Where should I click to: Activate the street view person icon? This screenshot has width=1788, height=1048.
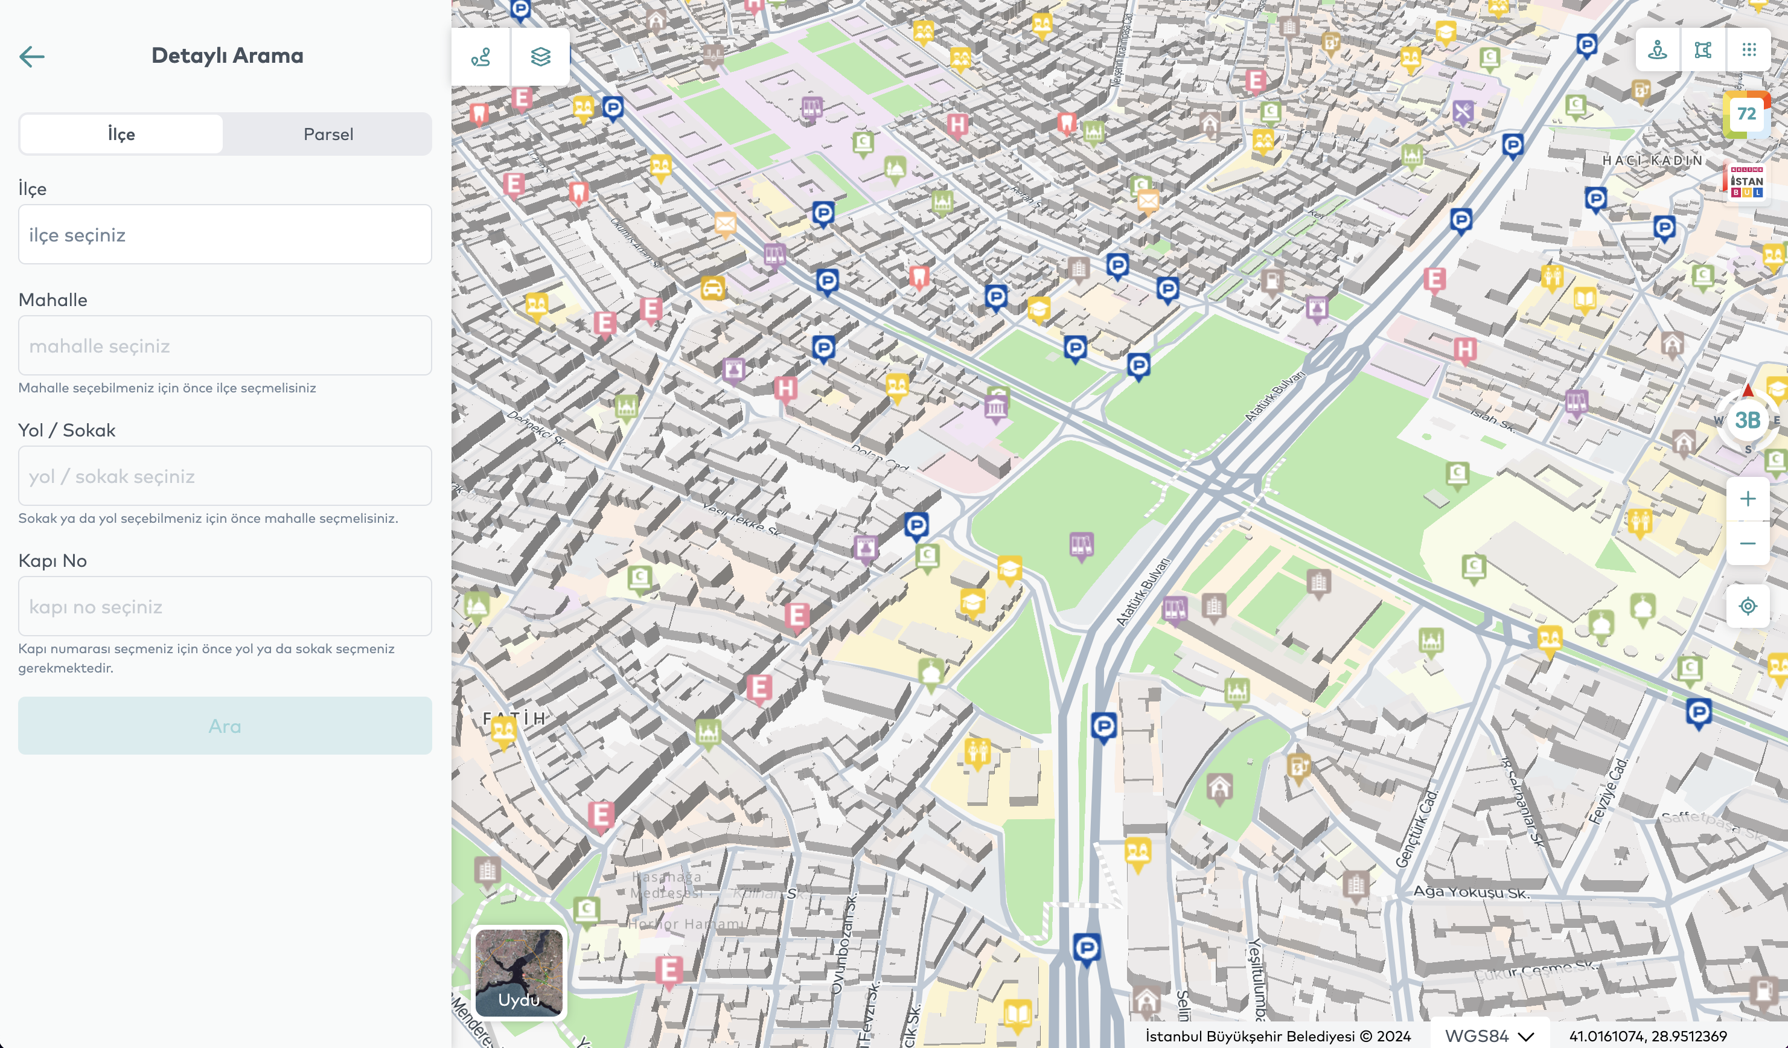[x=1657, y=50]
